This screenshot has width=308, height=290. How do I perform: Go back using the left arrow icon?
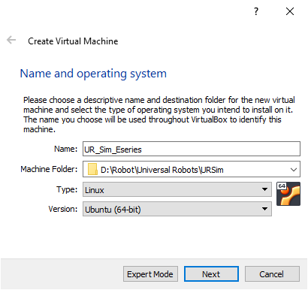click(x=11, y=40)
